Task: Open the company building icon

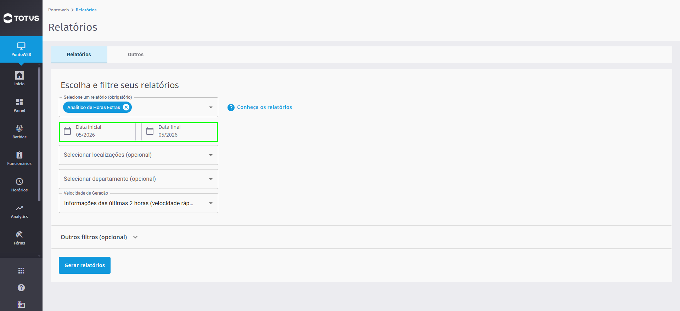Action: click(x=21, y=305)
